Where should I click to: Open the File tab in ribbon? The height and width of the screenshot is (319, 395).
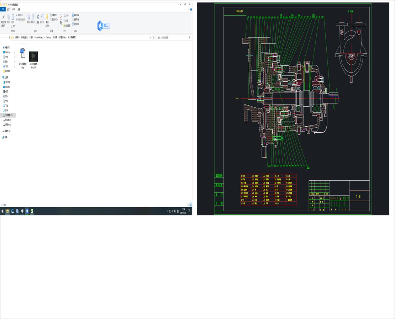coord(3,10)
